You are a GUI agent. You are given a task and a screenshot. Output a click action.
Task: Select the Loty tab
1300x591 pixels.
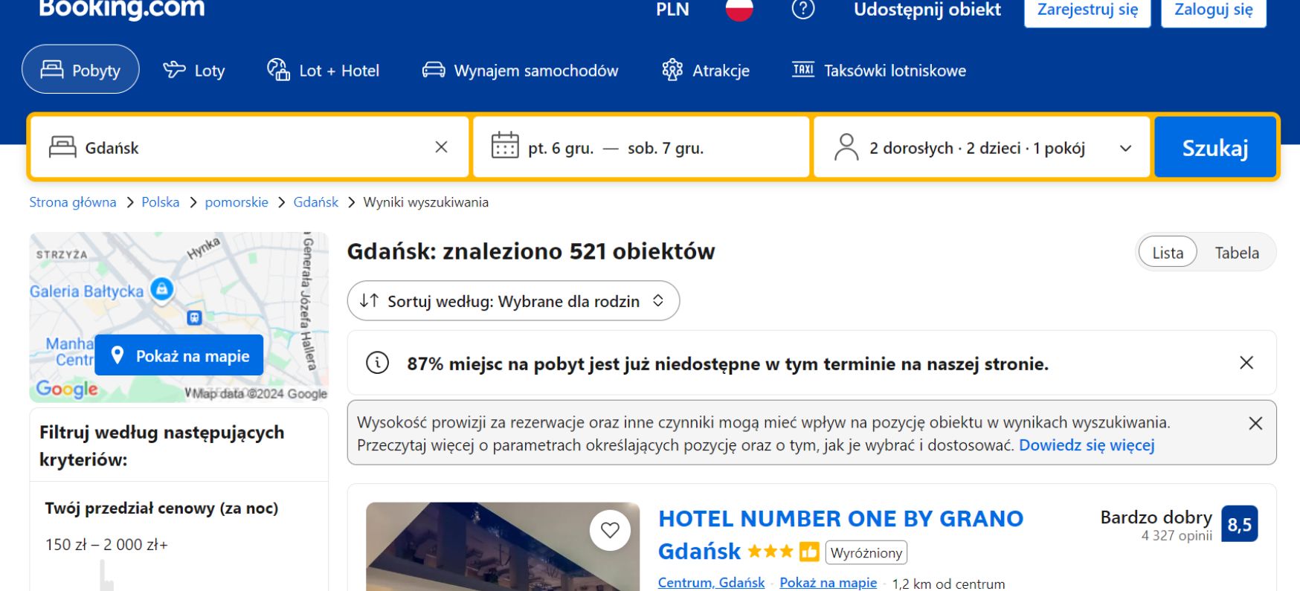pyautogui.click(x=194, y=70)
